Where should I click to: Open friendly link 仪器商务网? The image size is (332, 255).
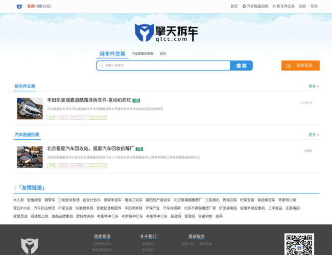pos(84,208)
